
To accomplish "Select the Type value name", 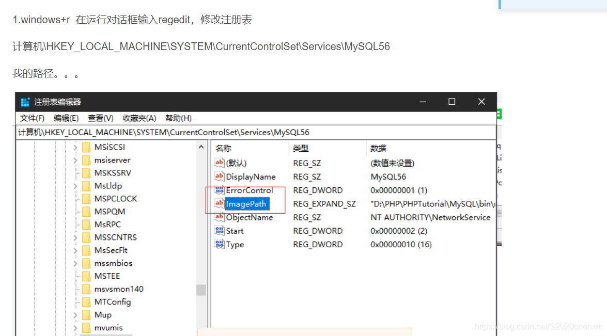I will click(235, 244).
